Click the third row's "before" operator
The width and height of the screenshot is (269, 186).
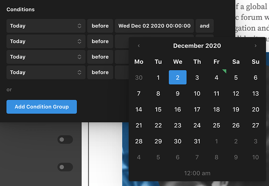(100, 57)
